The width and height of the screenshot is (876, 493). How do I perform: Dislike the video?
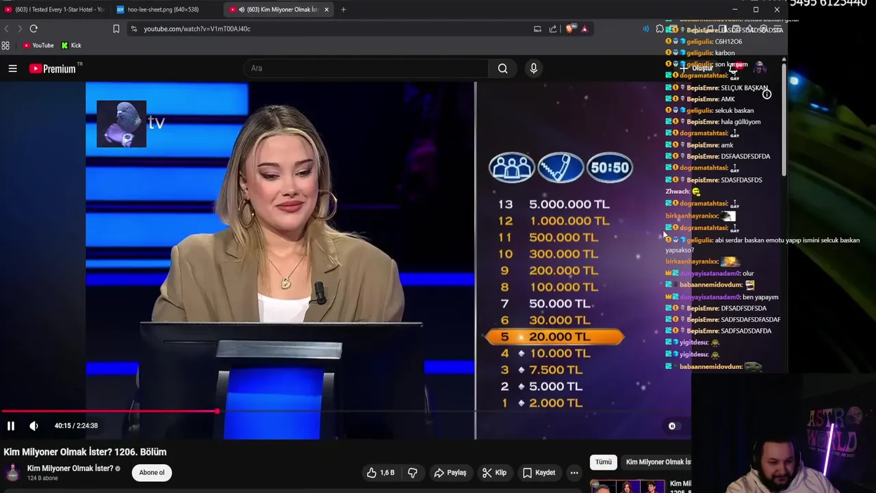pyautogui.click(x=413, y=472)
